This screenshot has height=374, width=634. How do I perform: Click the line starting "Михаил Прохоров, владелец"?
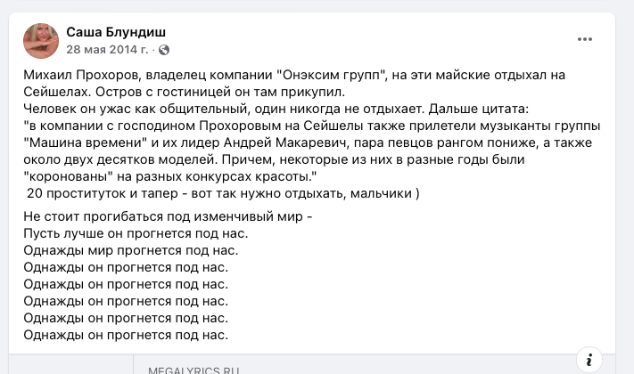294,75
